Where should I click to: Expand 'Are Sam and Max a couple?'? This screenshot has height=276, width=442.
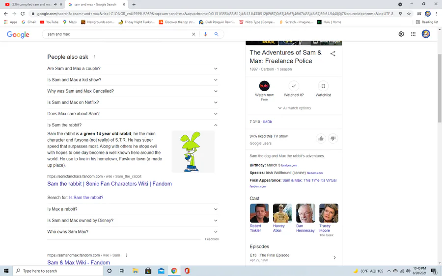click(x=133, y=69)
